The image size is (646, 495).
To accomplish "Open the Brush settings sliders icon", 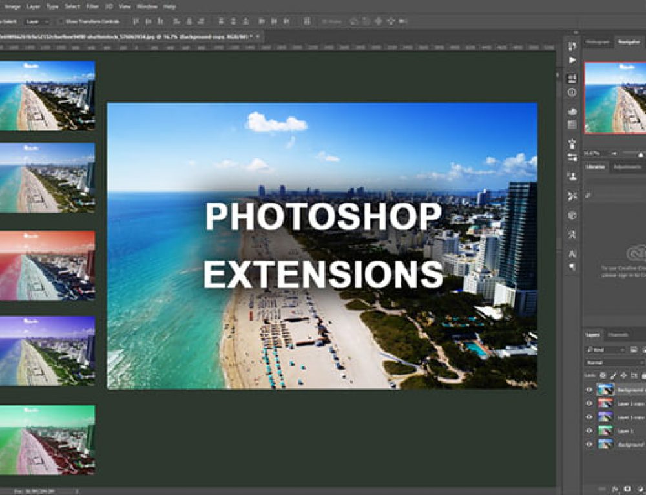I will tap(572, 158).
